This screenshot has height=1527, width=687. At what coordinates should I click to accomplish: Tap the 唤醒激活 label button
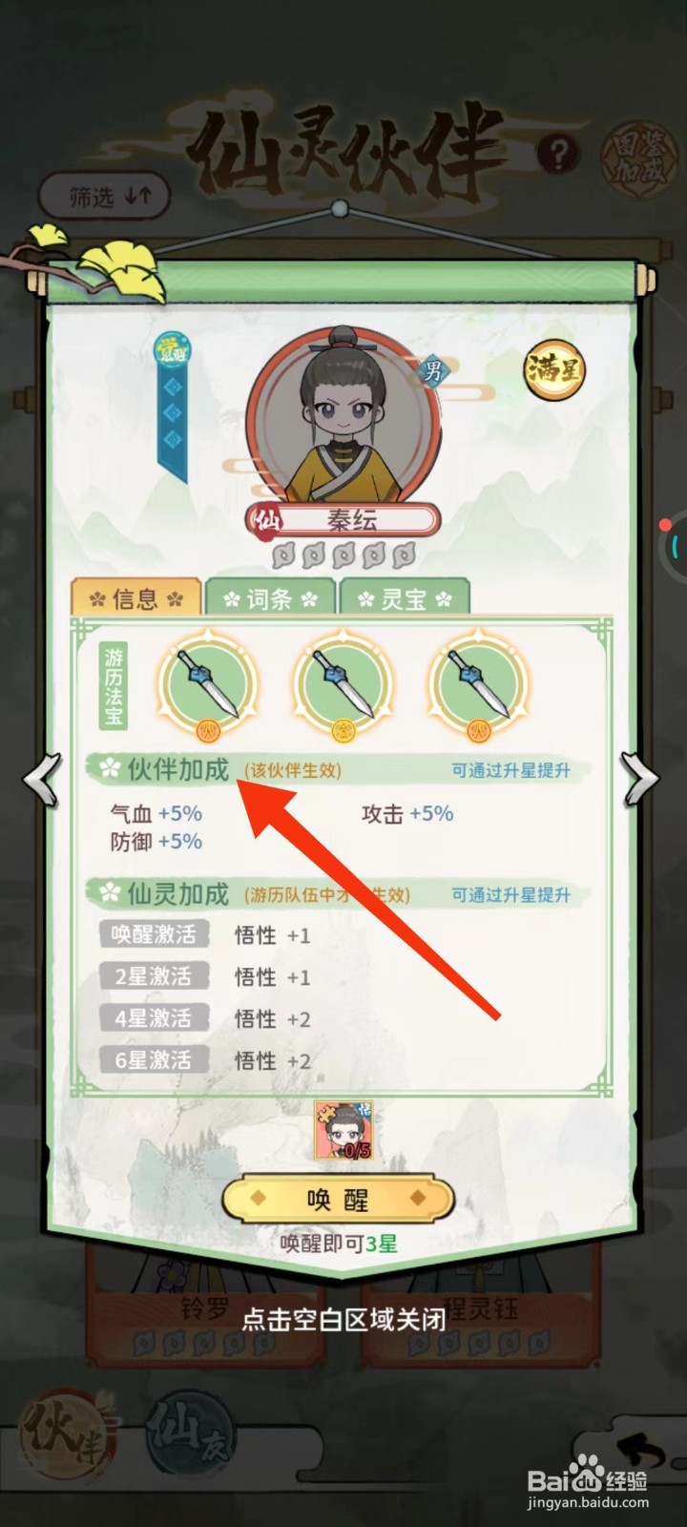pos(154,934)
